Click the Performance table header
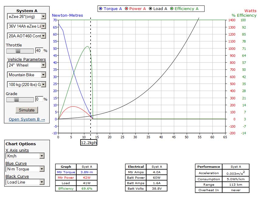The height and width of the screenshot is (203, 262). (209, 167)
